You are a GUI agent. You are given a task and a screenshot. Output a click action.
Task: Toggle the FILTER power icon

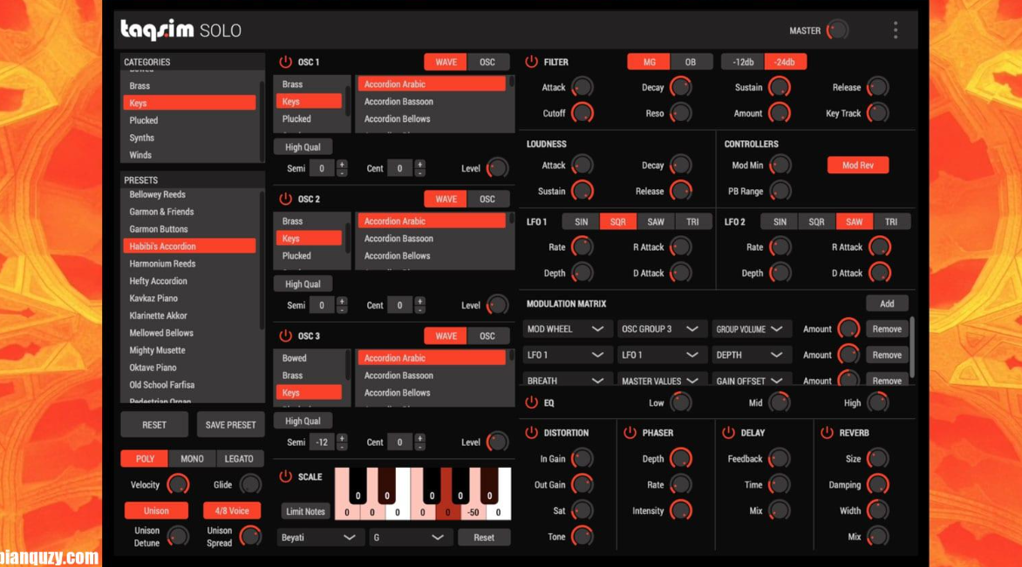tap(531, 62)
